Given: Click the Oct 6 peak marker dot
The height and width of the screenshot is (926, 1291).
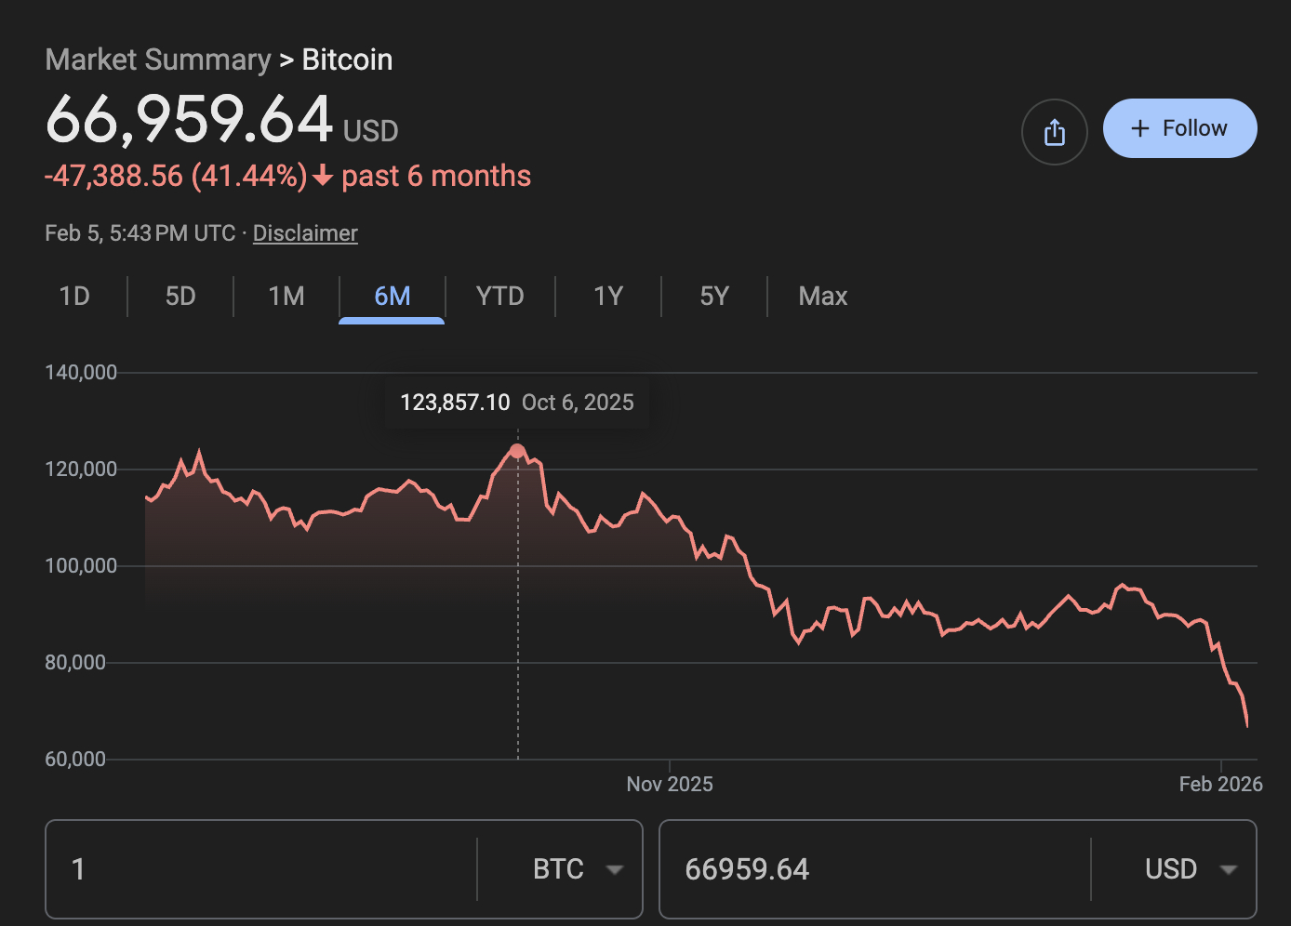Looking at the screenshot, I should (518, 452).
